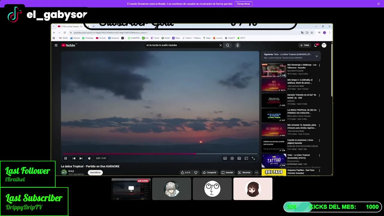Viewport: 384px width, 216px height.
Task: Select the brown-haired girl avatar tile
Action: click(x=253, y=189)
